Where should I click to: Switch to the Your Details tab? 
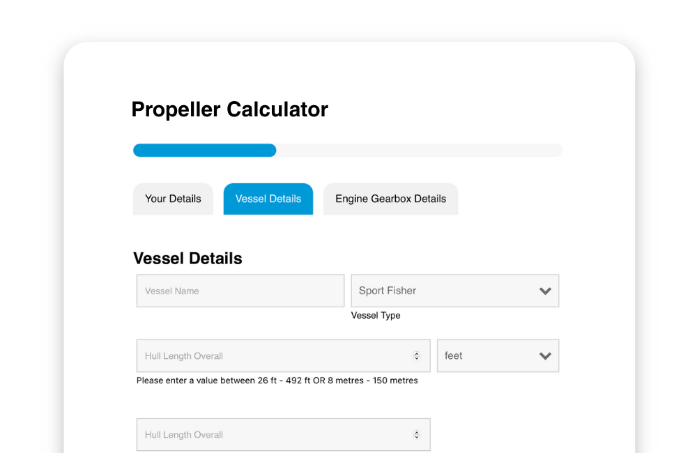pyautogui.click(x=173, y=199)
